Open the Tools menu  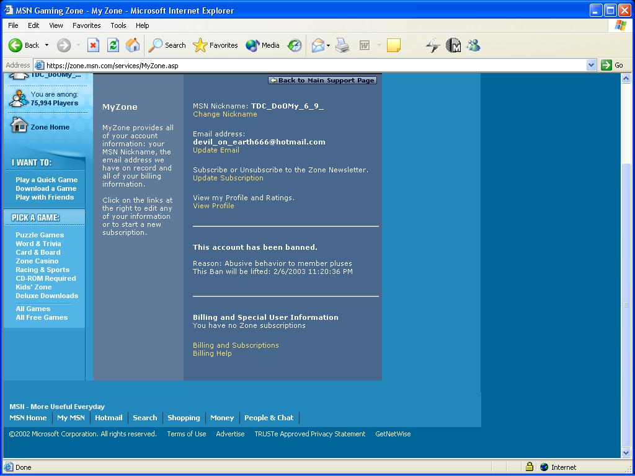coord(118,25)
